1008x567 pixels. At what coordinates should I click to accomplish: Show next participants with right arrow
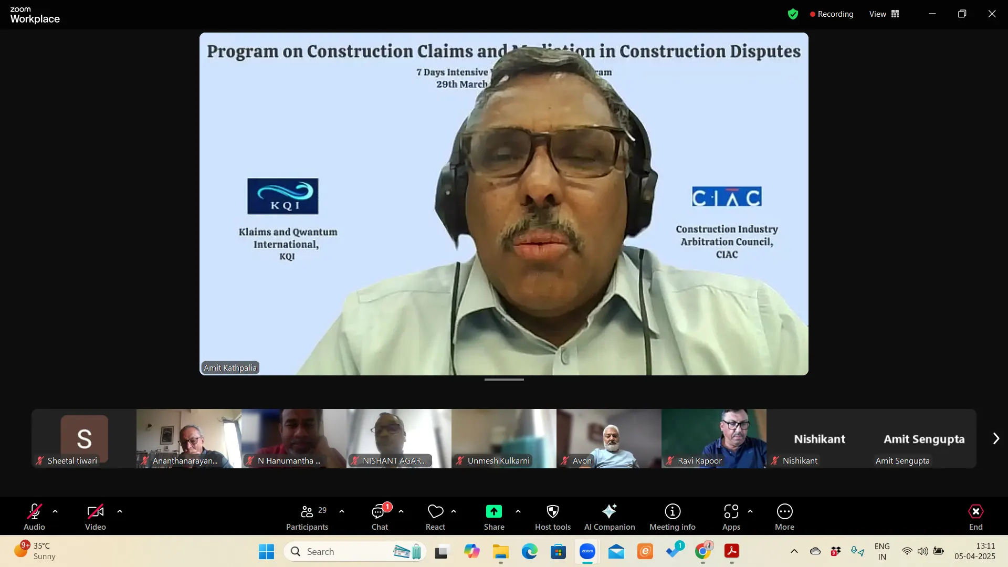[x=996, y=438]
